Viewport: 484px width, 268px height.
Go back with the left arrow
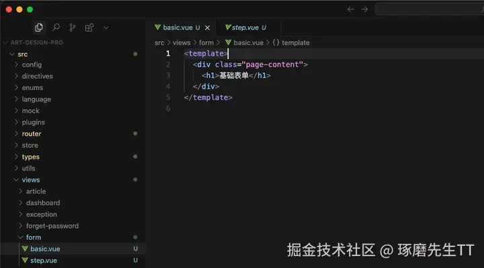[351, 9]
